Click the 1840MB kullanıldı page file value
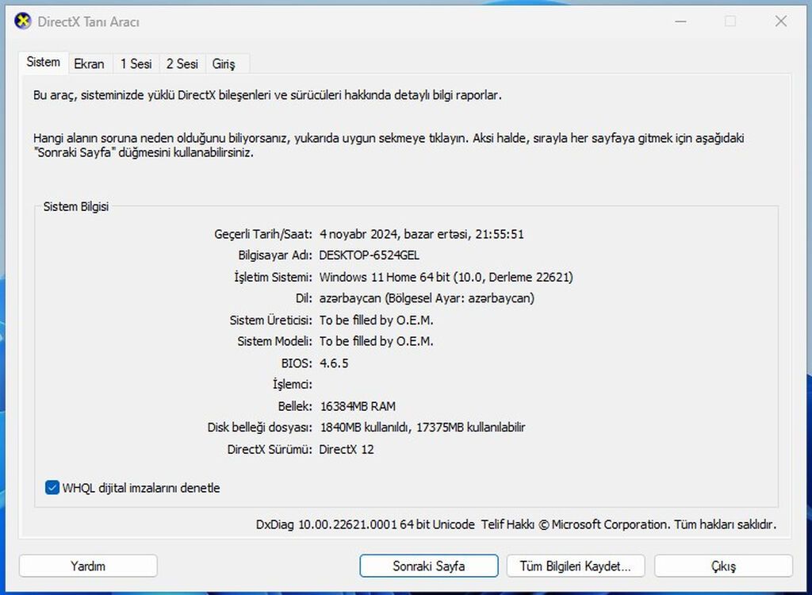The width and height of the screenshot is (812, 595). (x=423, y=428)
